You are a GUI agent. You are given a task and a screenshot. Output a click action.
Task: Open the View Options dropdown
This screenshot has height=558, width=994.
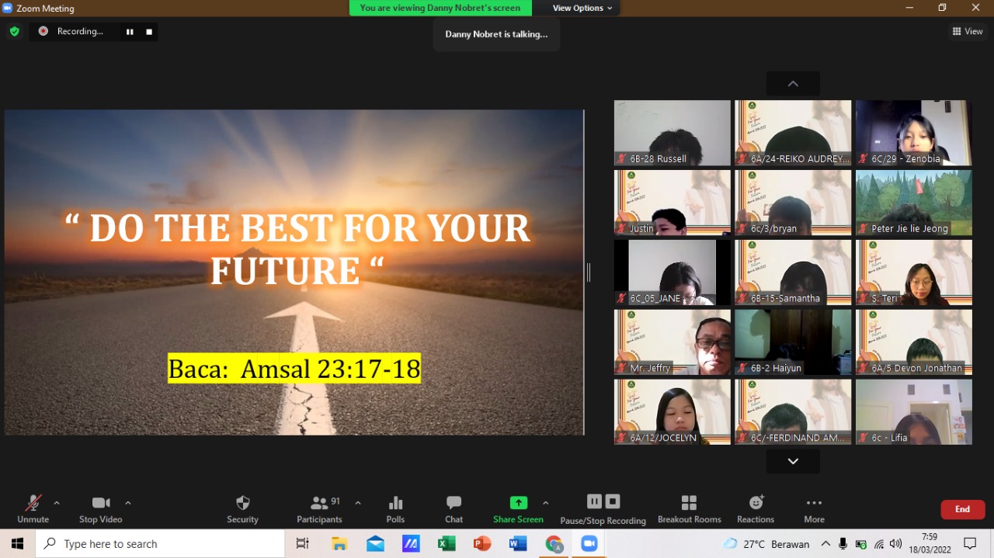pyautogui.click(x=582, y=8)
